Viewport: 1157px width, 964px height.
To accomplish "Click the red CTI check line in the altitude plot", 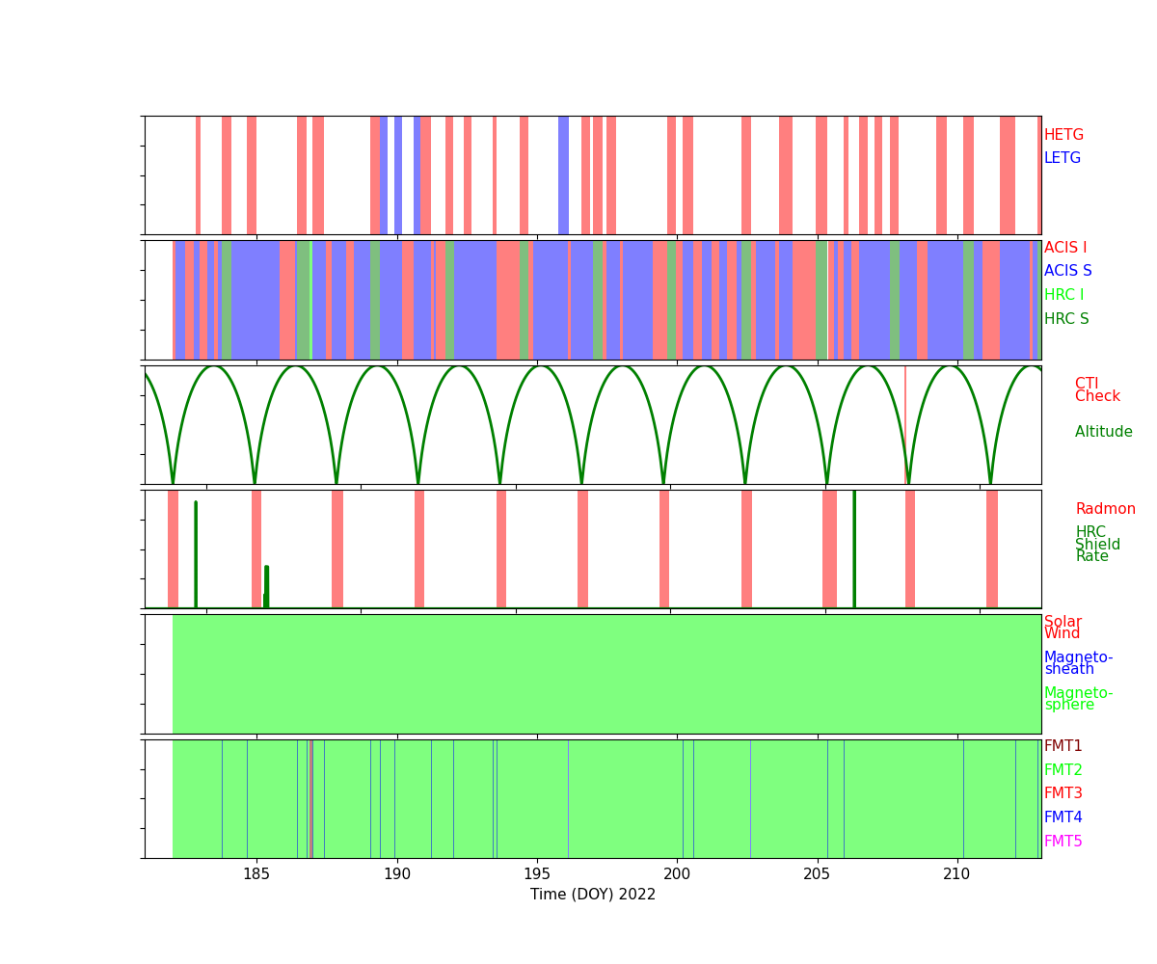I will point(905,424).
